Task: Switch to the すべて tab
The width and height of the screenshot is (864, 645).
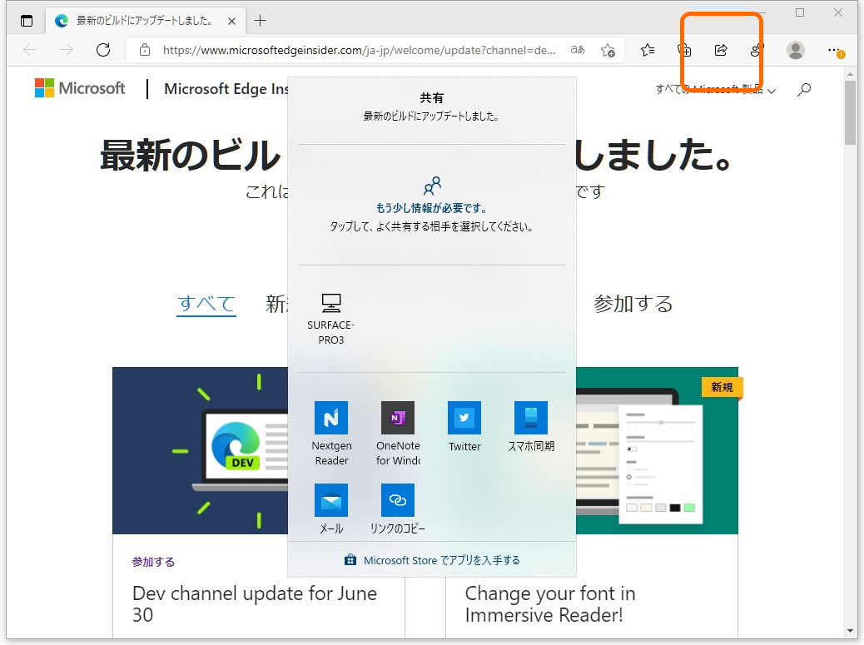Action: 206,304
